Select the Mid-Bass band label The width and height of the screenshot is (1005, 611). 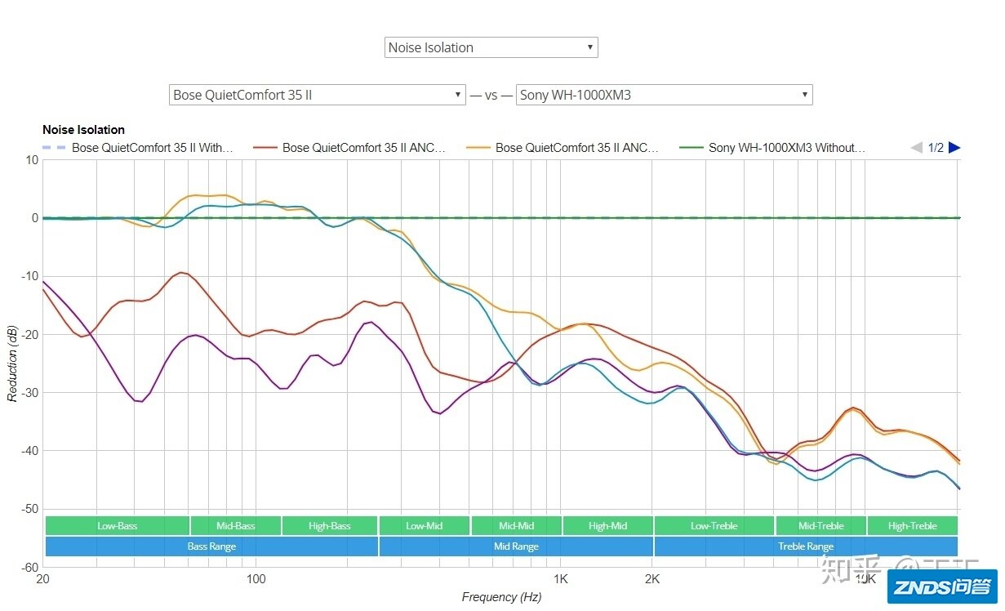tap(236, 526)
